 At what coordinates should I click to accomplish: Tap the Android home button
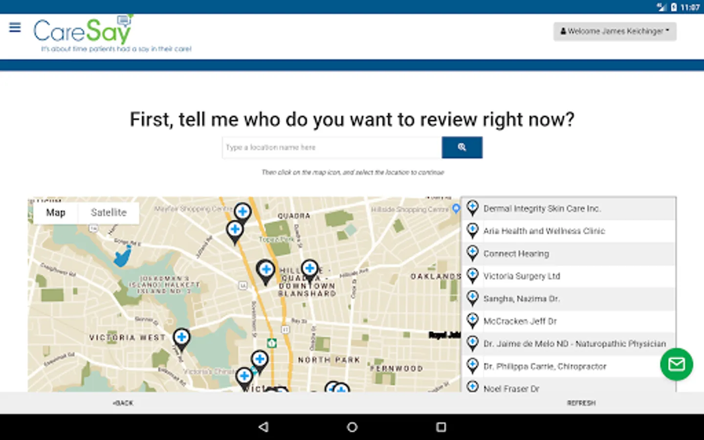pos(352,427)
